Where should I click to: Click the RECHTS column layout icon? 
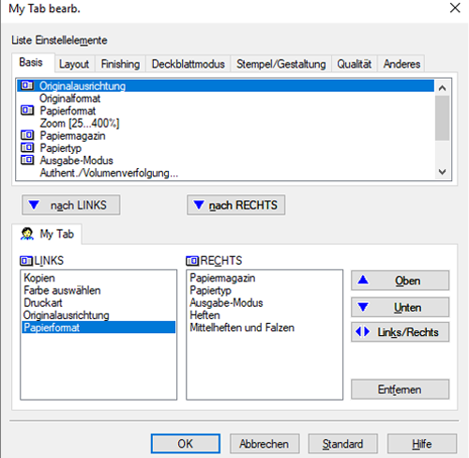(192, 261)
